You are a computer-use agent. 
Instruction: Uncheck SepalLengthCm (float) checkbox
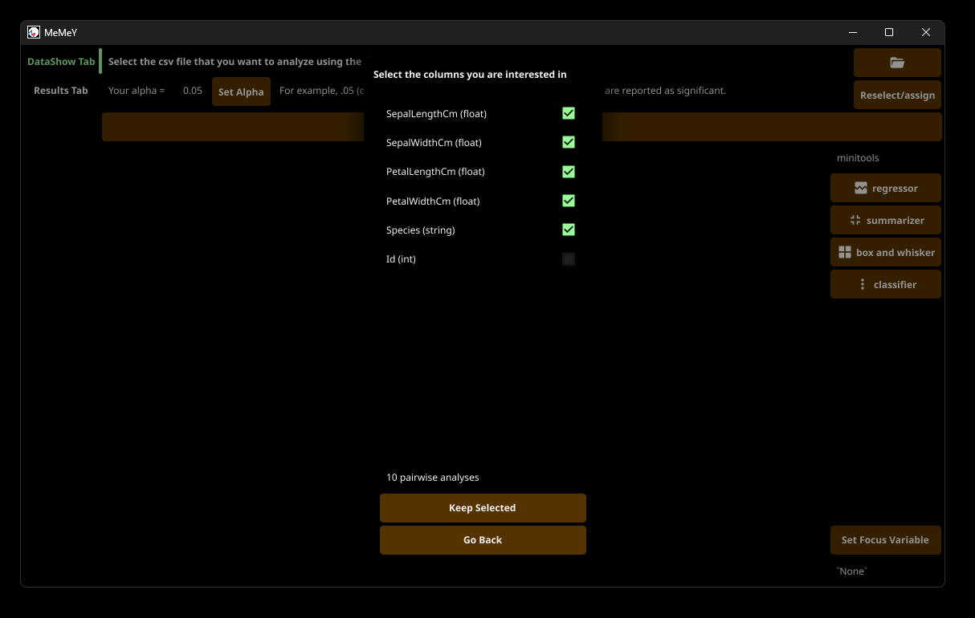coord(569,113)
